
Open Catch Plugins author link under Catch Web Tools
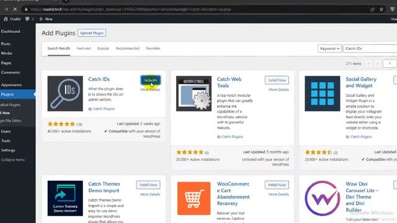233,136
